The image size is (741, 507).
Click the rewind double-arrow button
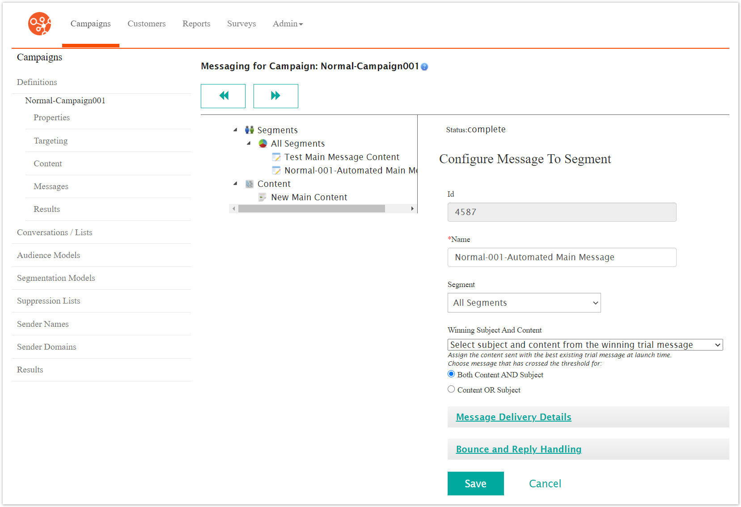[223, 96]
